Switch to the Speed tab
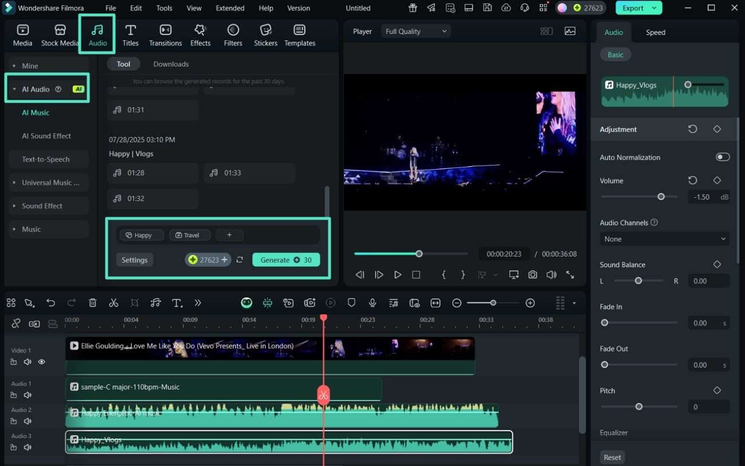 coord(655,32)
